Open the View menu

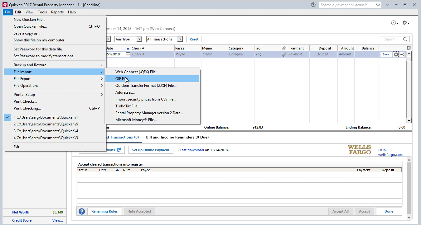[29, 12]
